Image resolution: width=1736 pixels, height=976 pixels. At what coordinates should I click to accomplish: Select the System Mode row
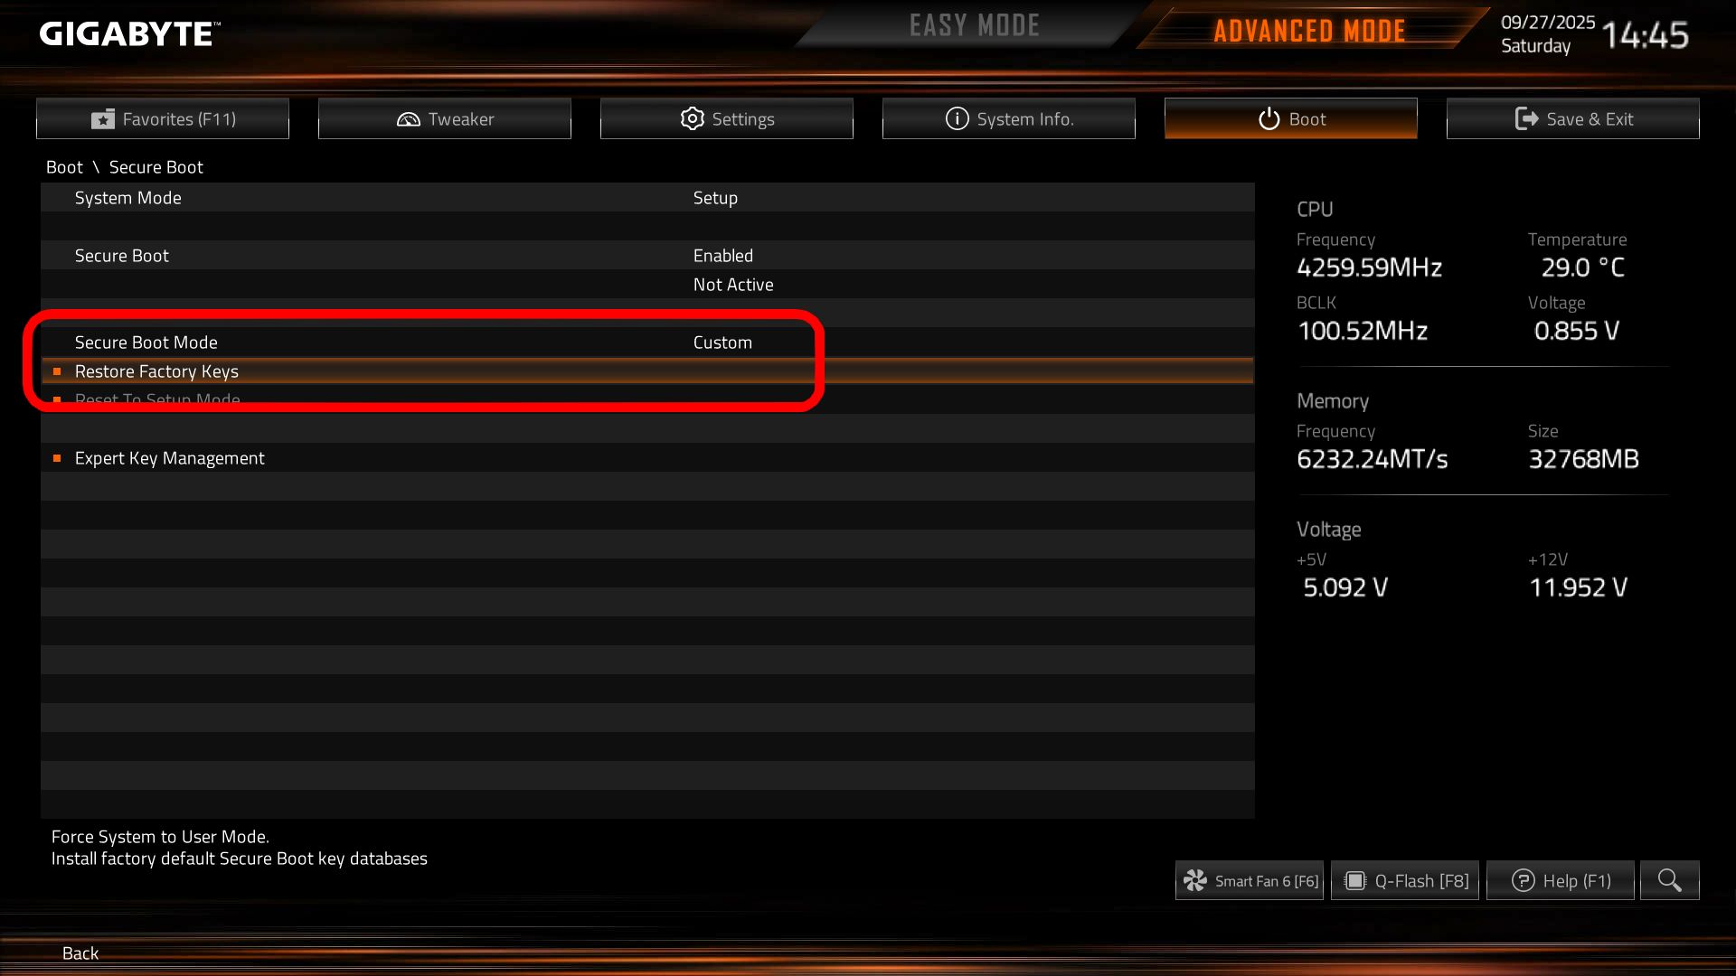(x=647, y=198)
